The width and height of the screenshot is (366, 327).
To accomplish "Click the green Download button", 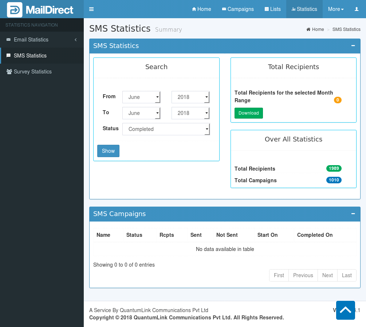I will pos(248,113).
